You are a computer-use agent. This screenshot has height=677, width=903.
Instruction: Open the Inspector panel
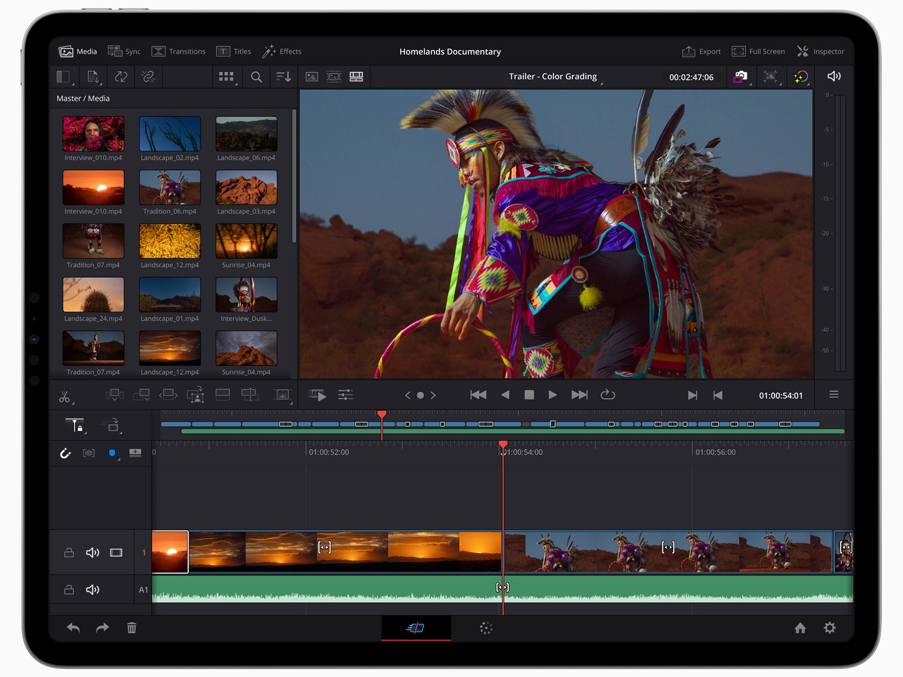click(x=821, y=51)
